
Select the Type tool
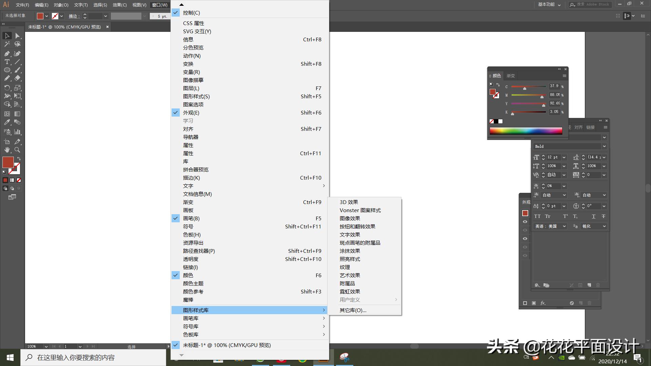(7, 62)
